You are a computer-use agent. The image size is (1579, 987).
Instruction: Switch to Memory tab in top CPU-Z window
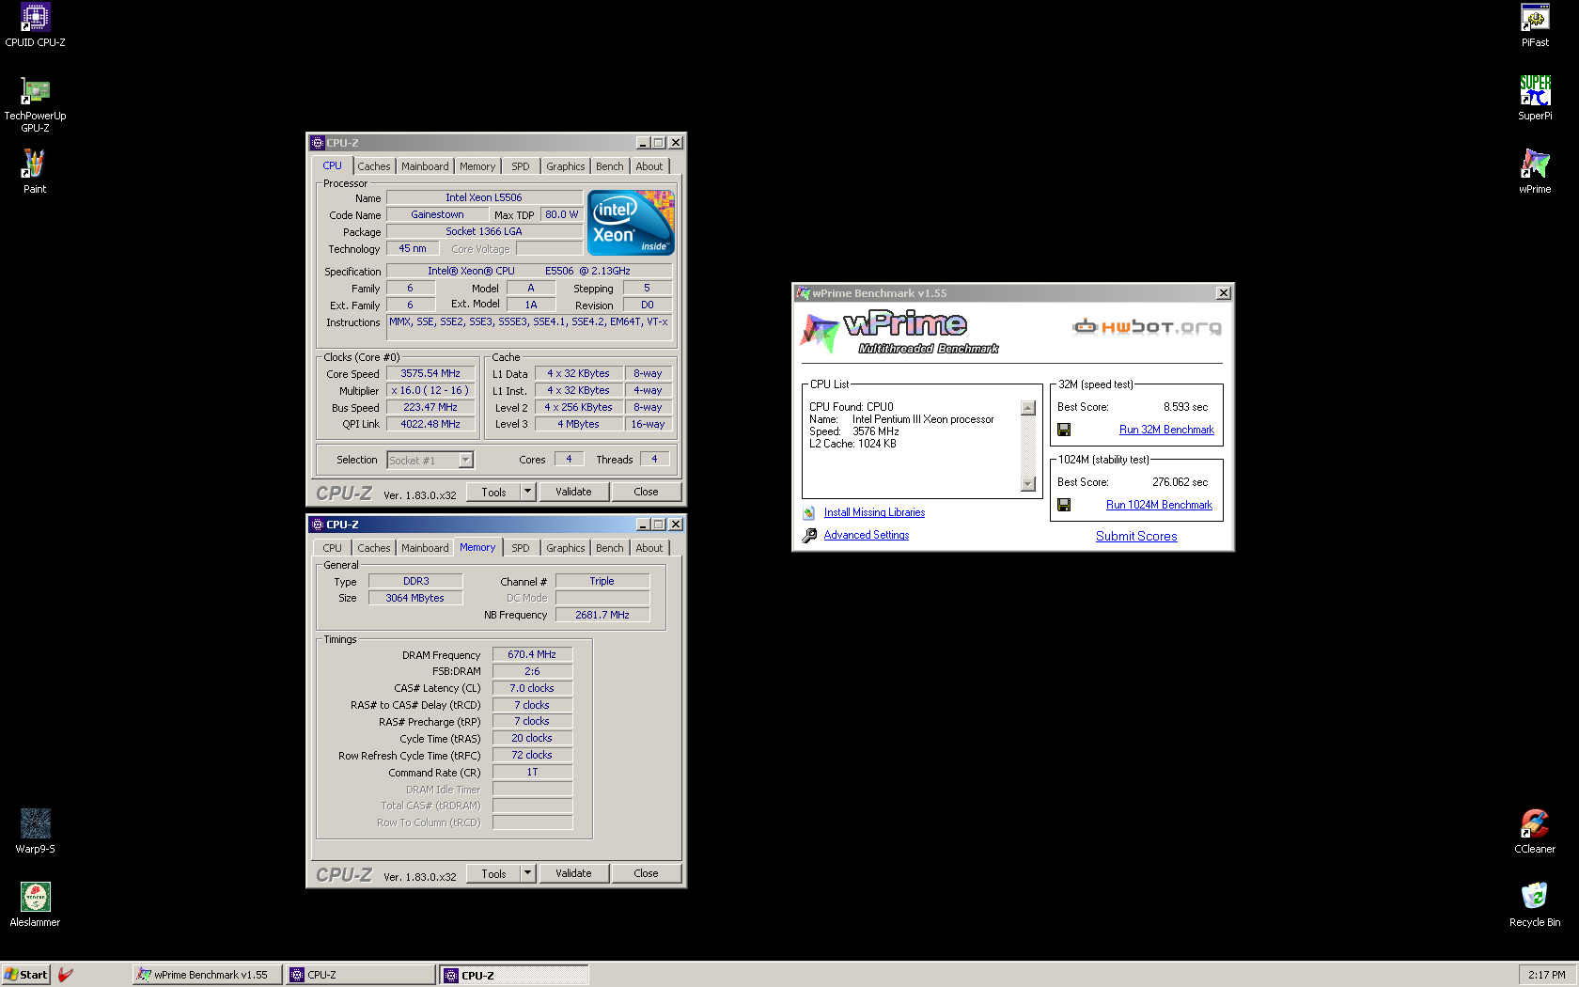coord(477,166)
